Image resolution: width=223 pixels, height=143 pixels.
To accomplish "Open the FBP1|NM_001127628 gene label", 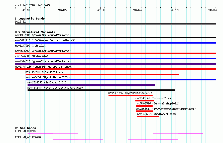I will pyautogui.click(x=28, y=137).
